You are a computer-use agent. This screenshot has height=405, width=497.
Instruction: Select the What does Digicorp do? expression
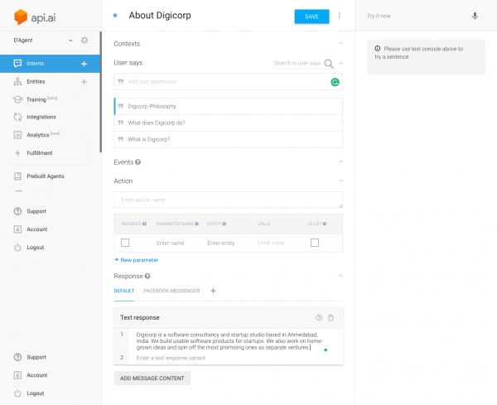pos(229,123)
